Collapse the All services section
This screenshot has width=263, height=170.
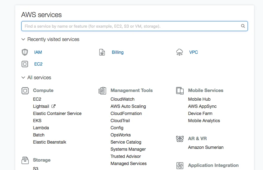click(23, 77)
